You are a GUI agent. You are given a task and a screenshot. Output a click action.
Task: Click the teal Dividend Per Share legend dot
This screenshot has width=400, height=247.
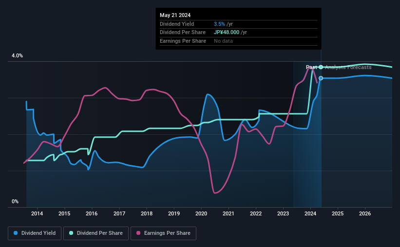tap(71, 233)
